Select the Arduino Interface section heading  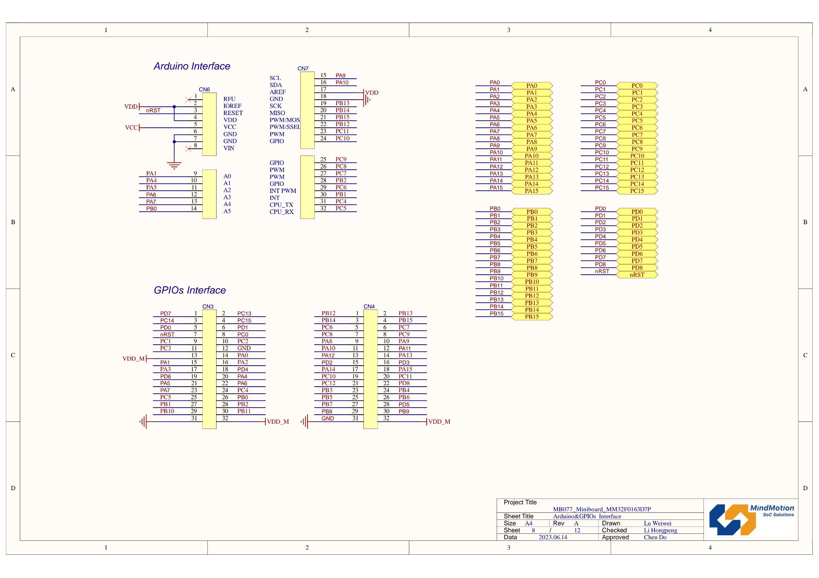[x=192, y=66]
